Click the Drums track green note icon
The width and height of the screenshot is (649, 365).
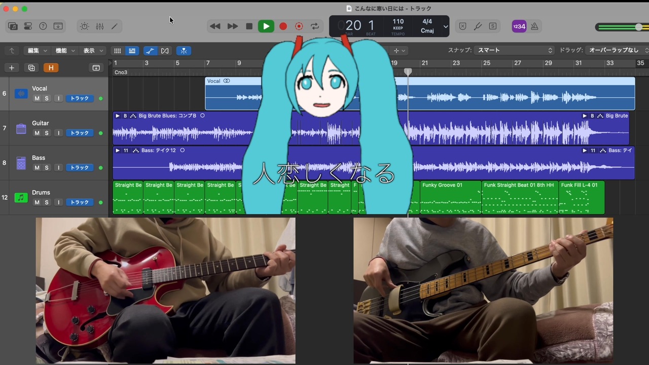point(21,197)
